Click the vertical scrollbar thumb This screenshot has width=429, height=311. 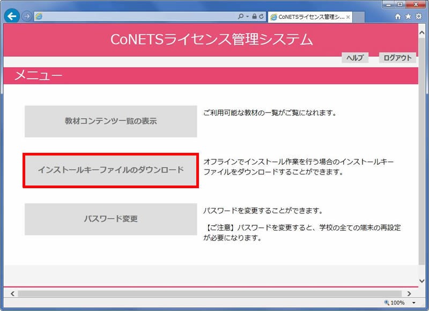pyautogui.click(x=422, y=151)
